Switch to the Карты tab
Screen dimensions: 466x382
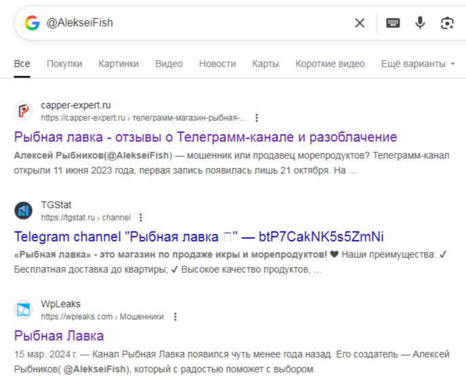pos(265,64)
